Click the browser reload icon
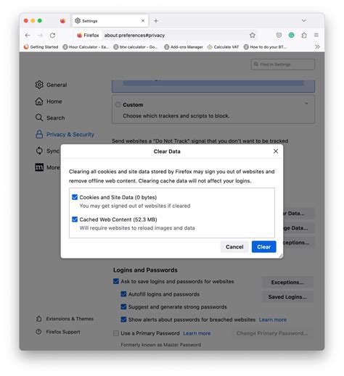344x376 pixels. click(52, 35)
